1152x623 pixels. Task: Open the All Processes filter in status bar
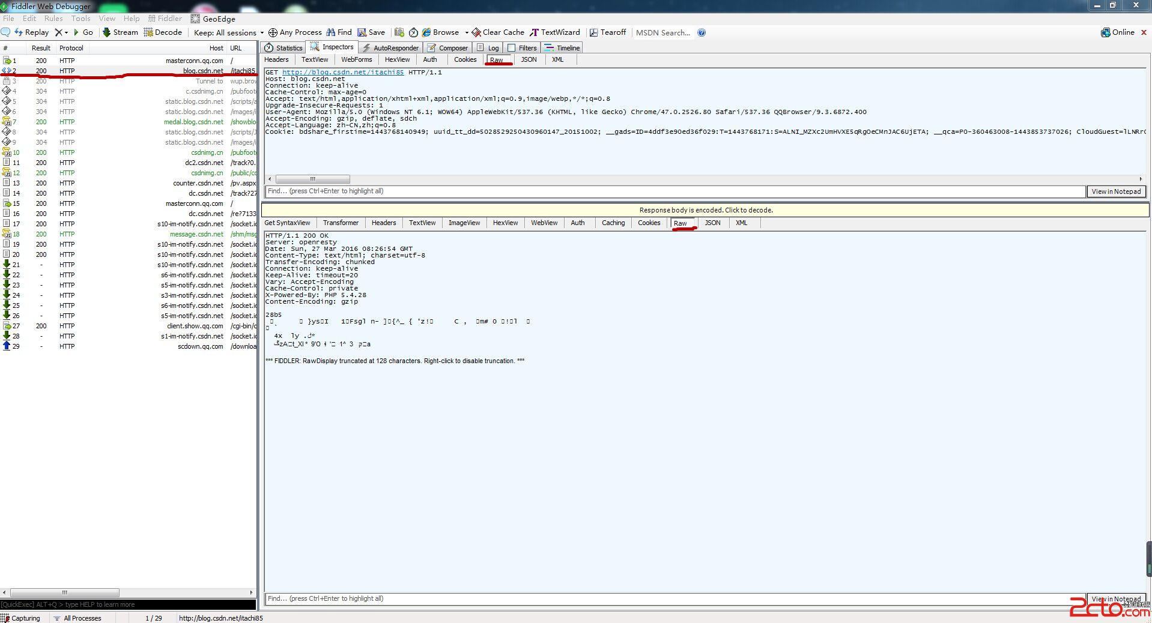click(x=77, y=618)
